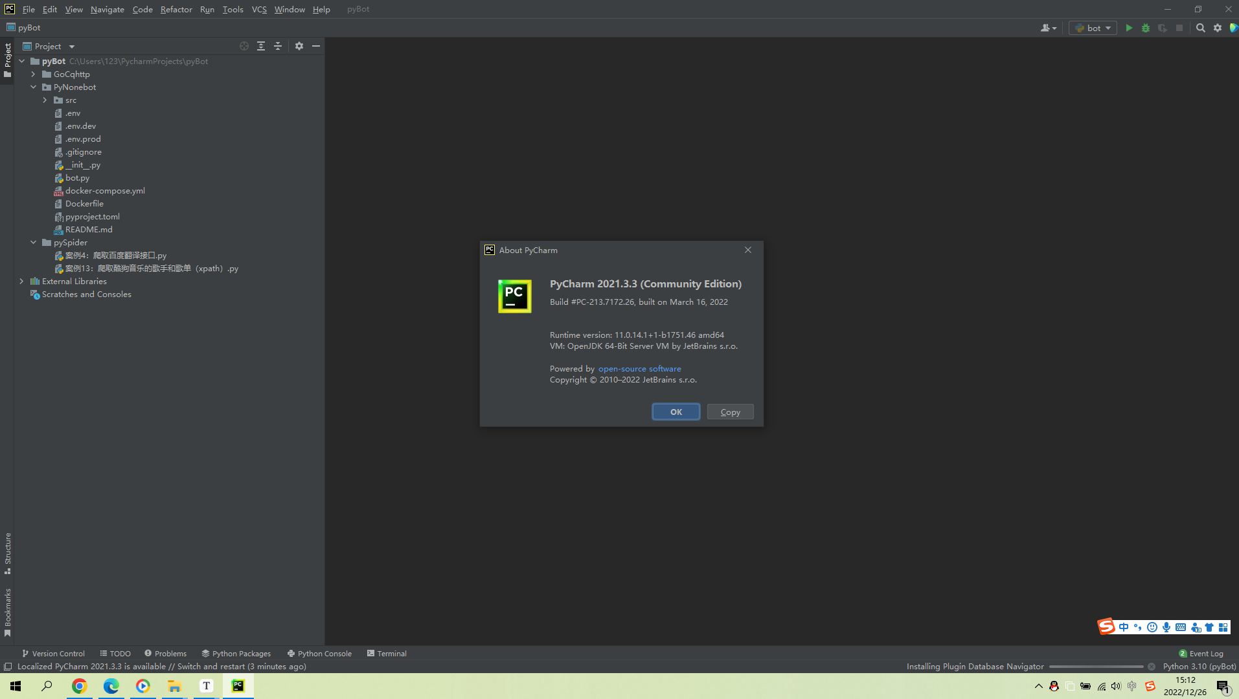Image resolution: width=1239 pixels, height=699 pixels.
Task: Open the Terminal tool window
Action: coord(387,654)
